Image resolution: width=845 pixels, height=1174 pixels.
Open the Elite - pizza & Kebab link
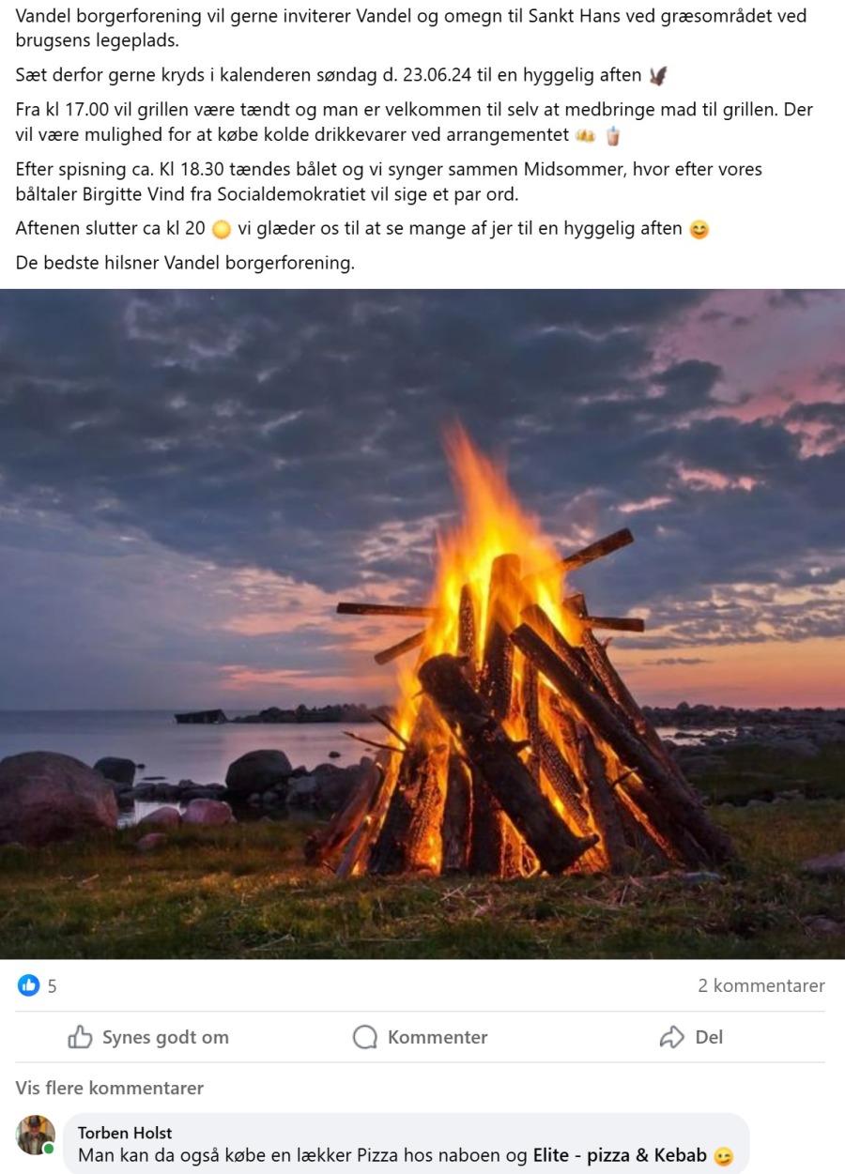tap(620, 1156)
